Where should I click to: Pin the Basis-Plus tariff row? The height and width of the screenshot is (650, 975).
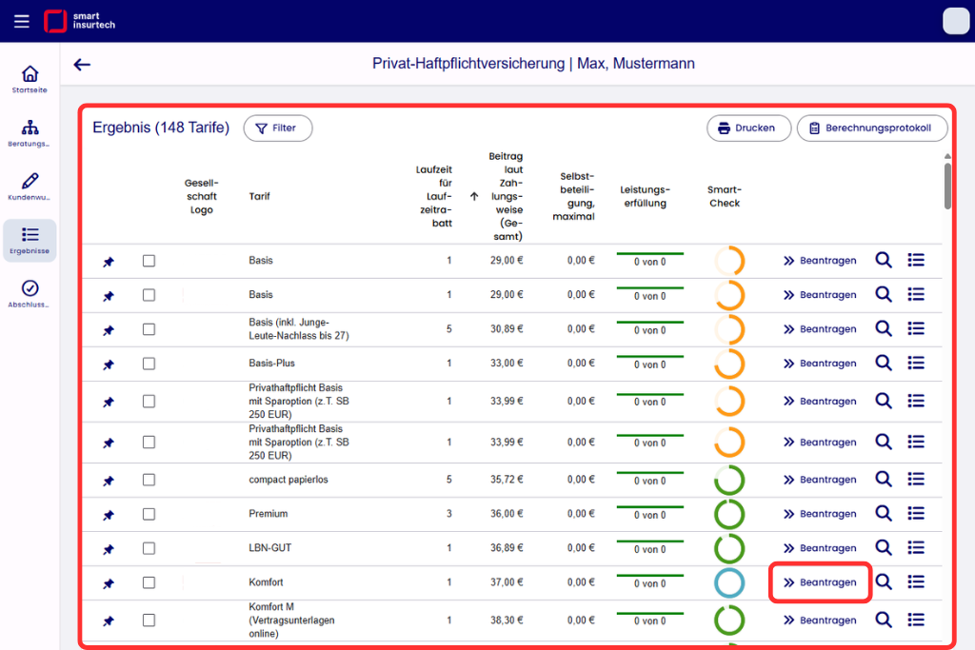point(109,364)
